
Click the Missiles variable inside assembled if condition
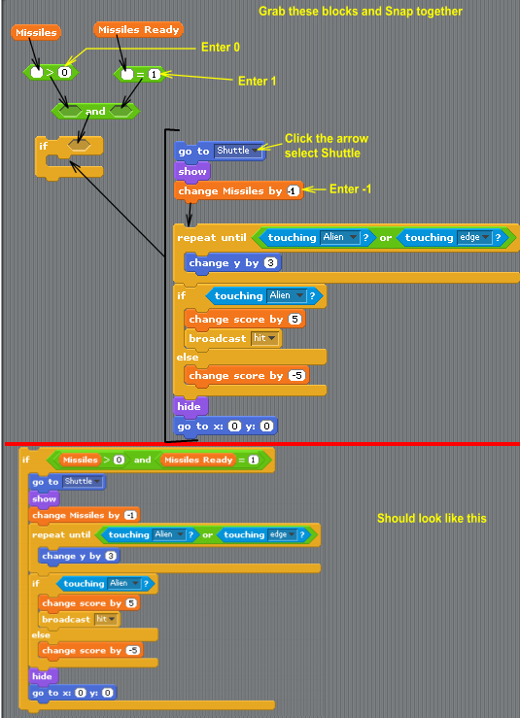tap(80, 460)
